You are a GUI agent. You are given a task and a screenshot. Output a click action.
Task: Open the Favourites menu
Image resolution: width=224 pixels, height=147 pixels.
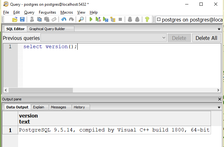47,12
